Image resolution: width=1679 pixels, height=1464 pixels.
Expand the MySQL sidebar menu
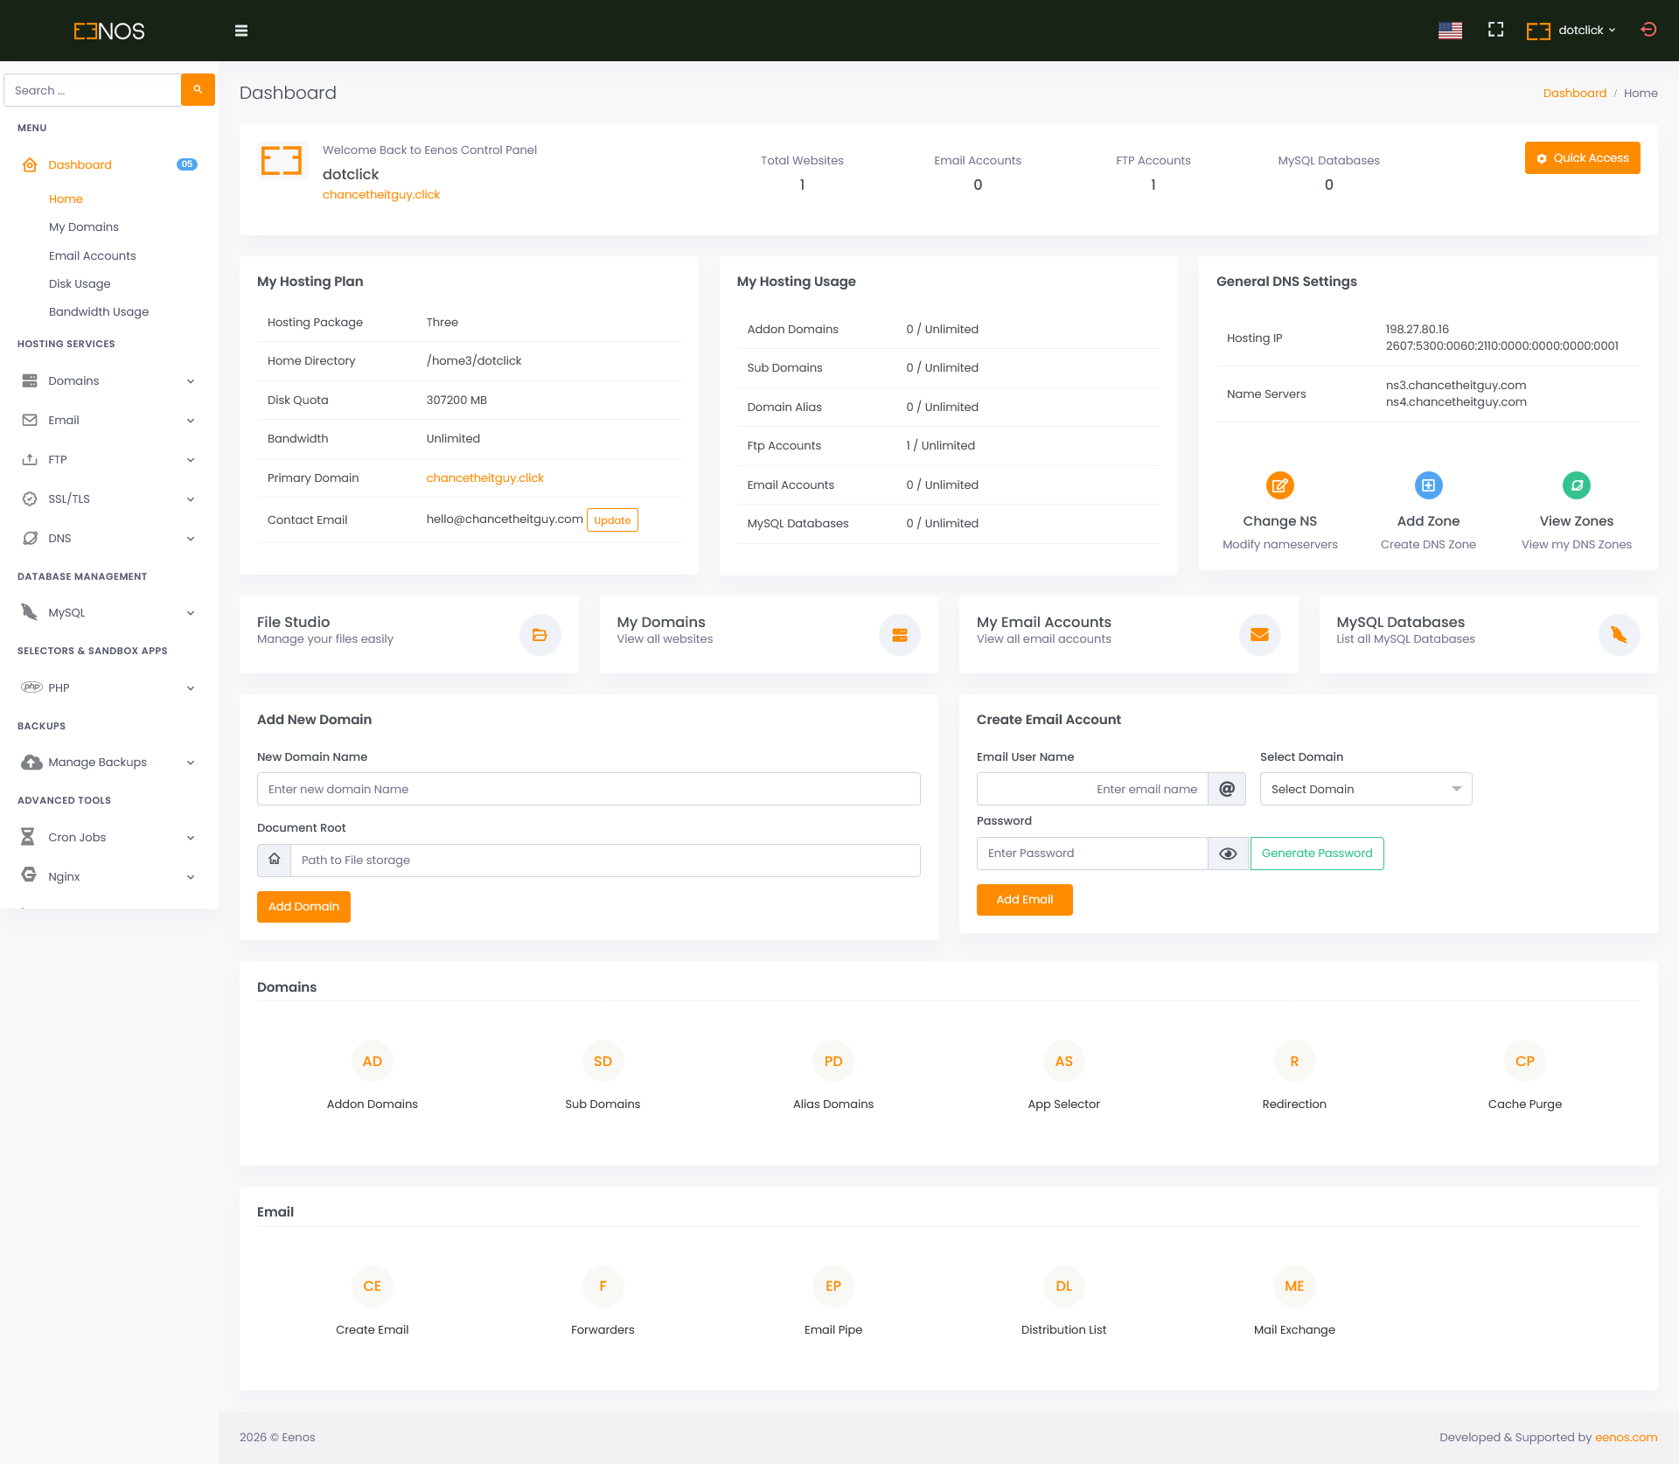pos(109,613)
